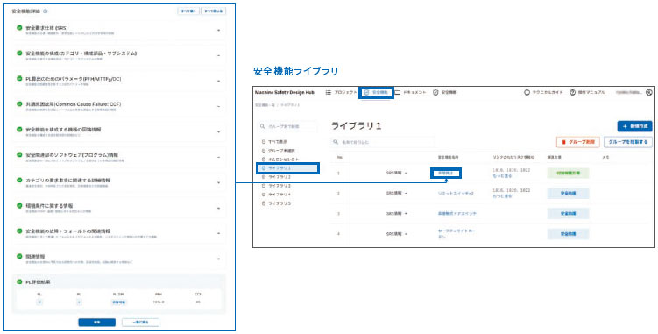
Task: Click もっと見る link in row 1
Action: pyautogui.click(x=502, y=176)
